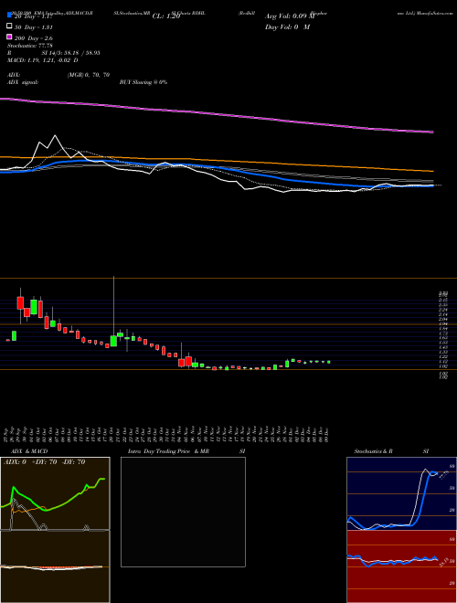Open the MACD histogram panel at bottom left
Image resolution: width=457 pixels, height=603 pixels.
coord(55,566)
